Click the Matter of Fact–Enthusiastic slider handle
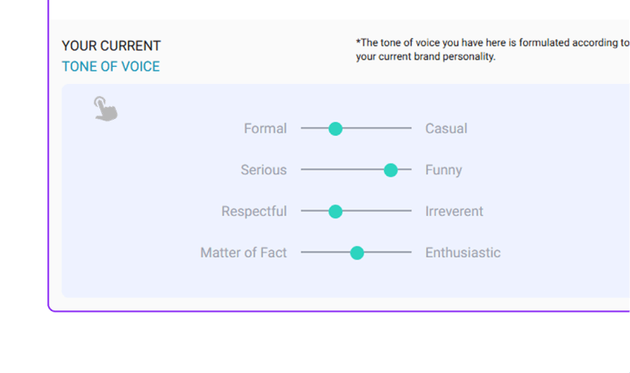 click(x=357, y=253)
